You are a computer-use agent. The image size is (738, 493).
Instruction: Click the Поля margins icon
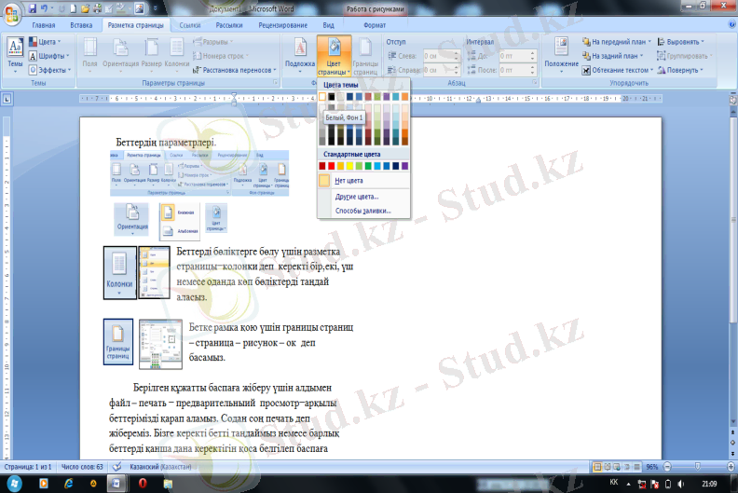point(90,52)
